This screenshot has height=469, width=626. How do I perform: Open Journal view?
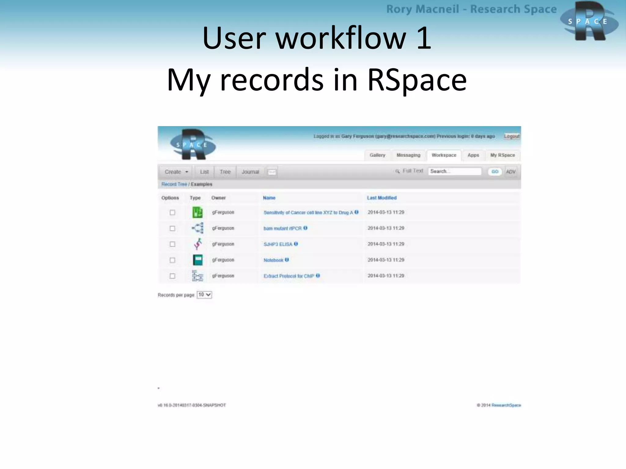[x=250, y=172]
